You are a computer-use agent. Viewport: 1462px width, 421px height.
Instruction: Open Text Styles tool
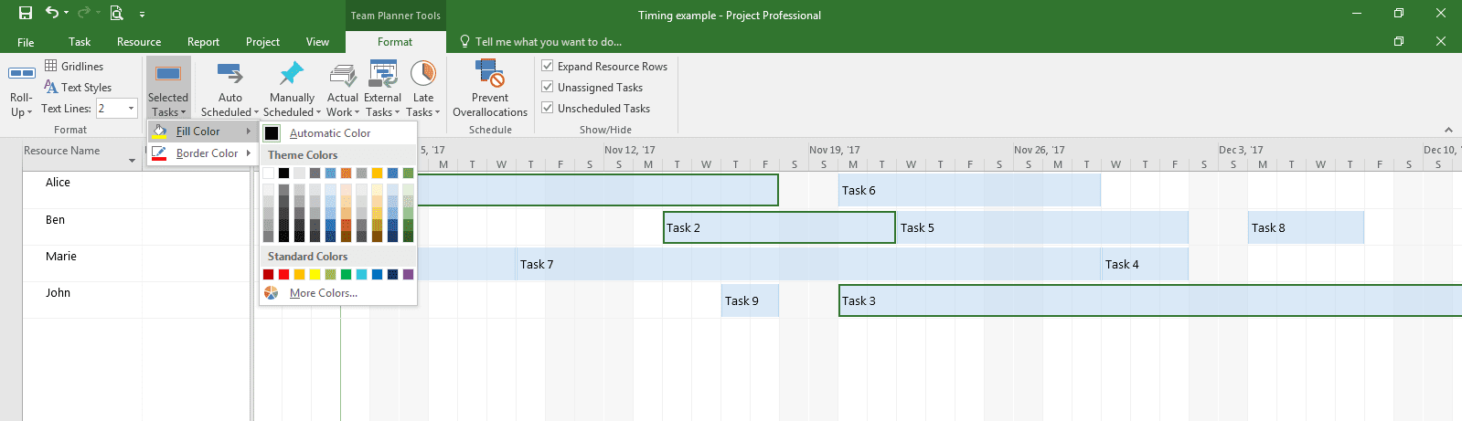click(x=78, y=87)
